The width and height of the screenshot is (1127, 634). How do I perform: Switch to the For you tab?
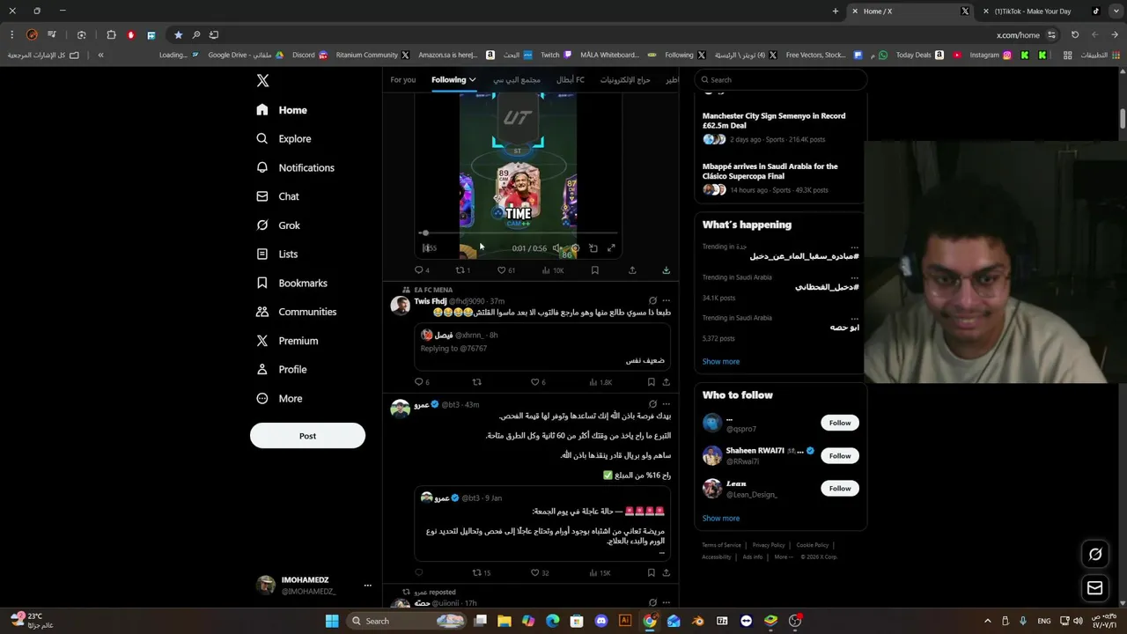click(x=403, y=80)
